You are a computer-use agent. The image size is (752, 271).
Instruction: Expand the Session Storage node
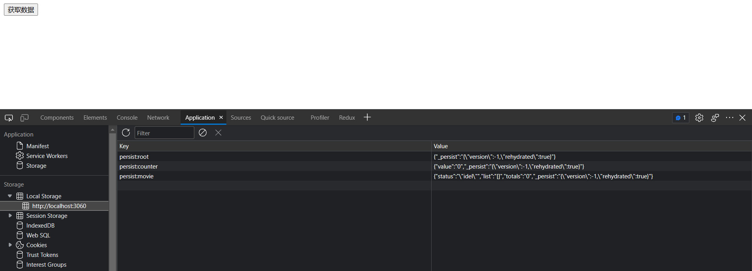[x=10, y=215]
